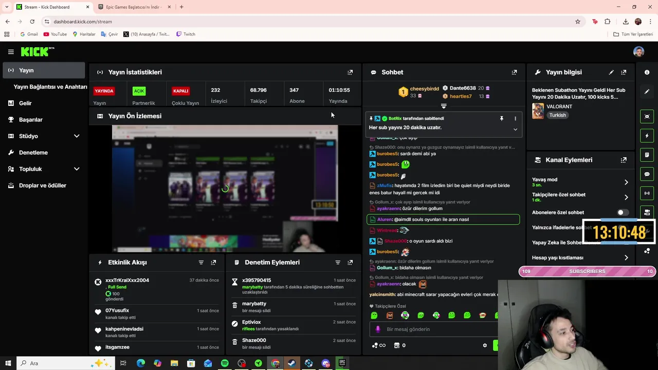
Task: Click the Ara taskbar search box
Action: click(66, 363)
